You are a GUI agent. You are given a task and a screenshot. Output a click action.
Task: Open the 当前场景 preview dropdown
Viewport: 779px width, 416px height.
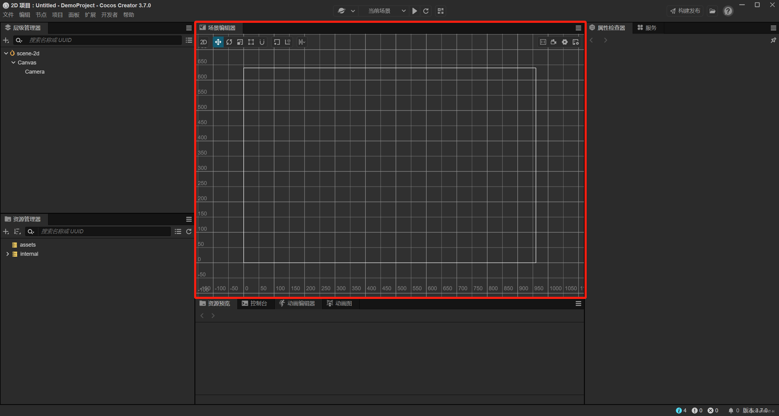pos(386,11)
